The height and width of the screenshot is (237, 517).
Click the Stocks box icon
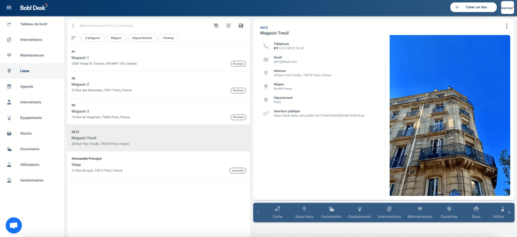pos(9,133)
